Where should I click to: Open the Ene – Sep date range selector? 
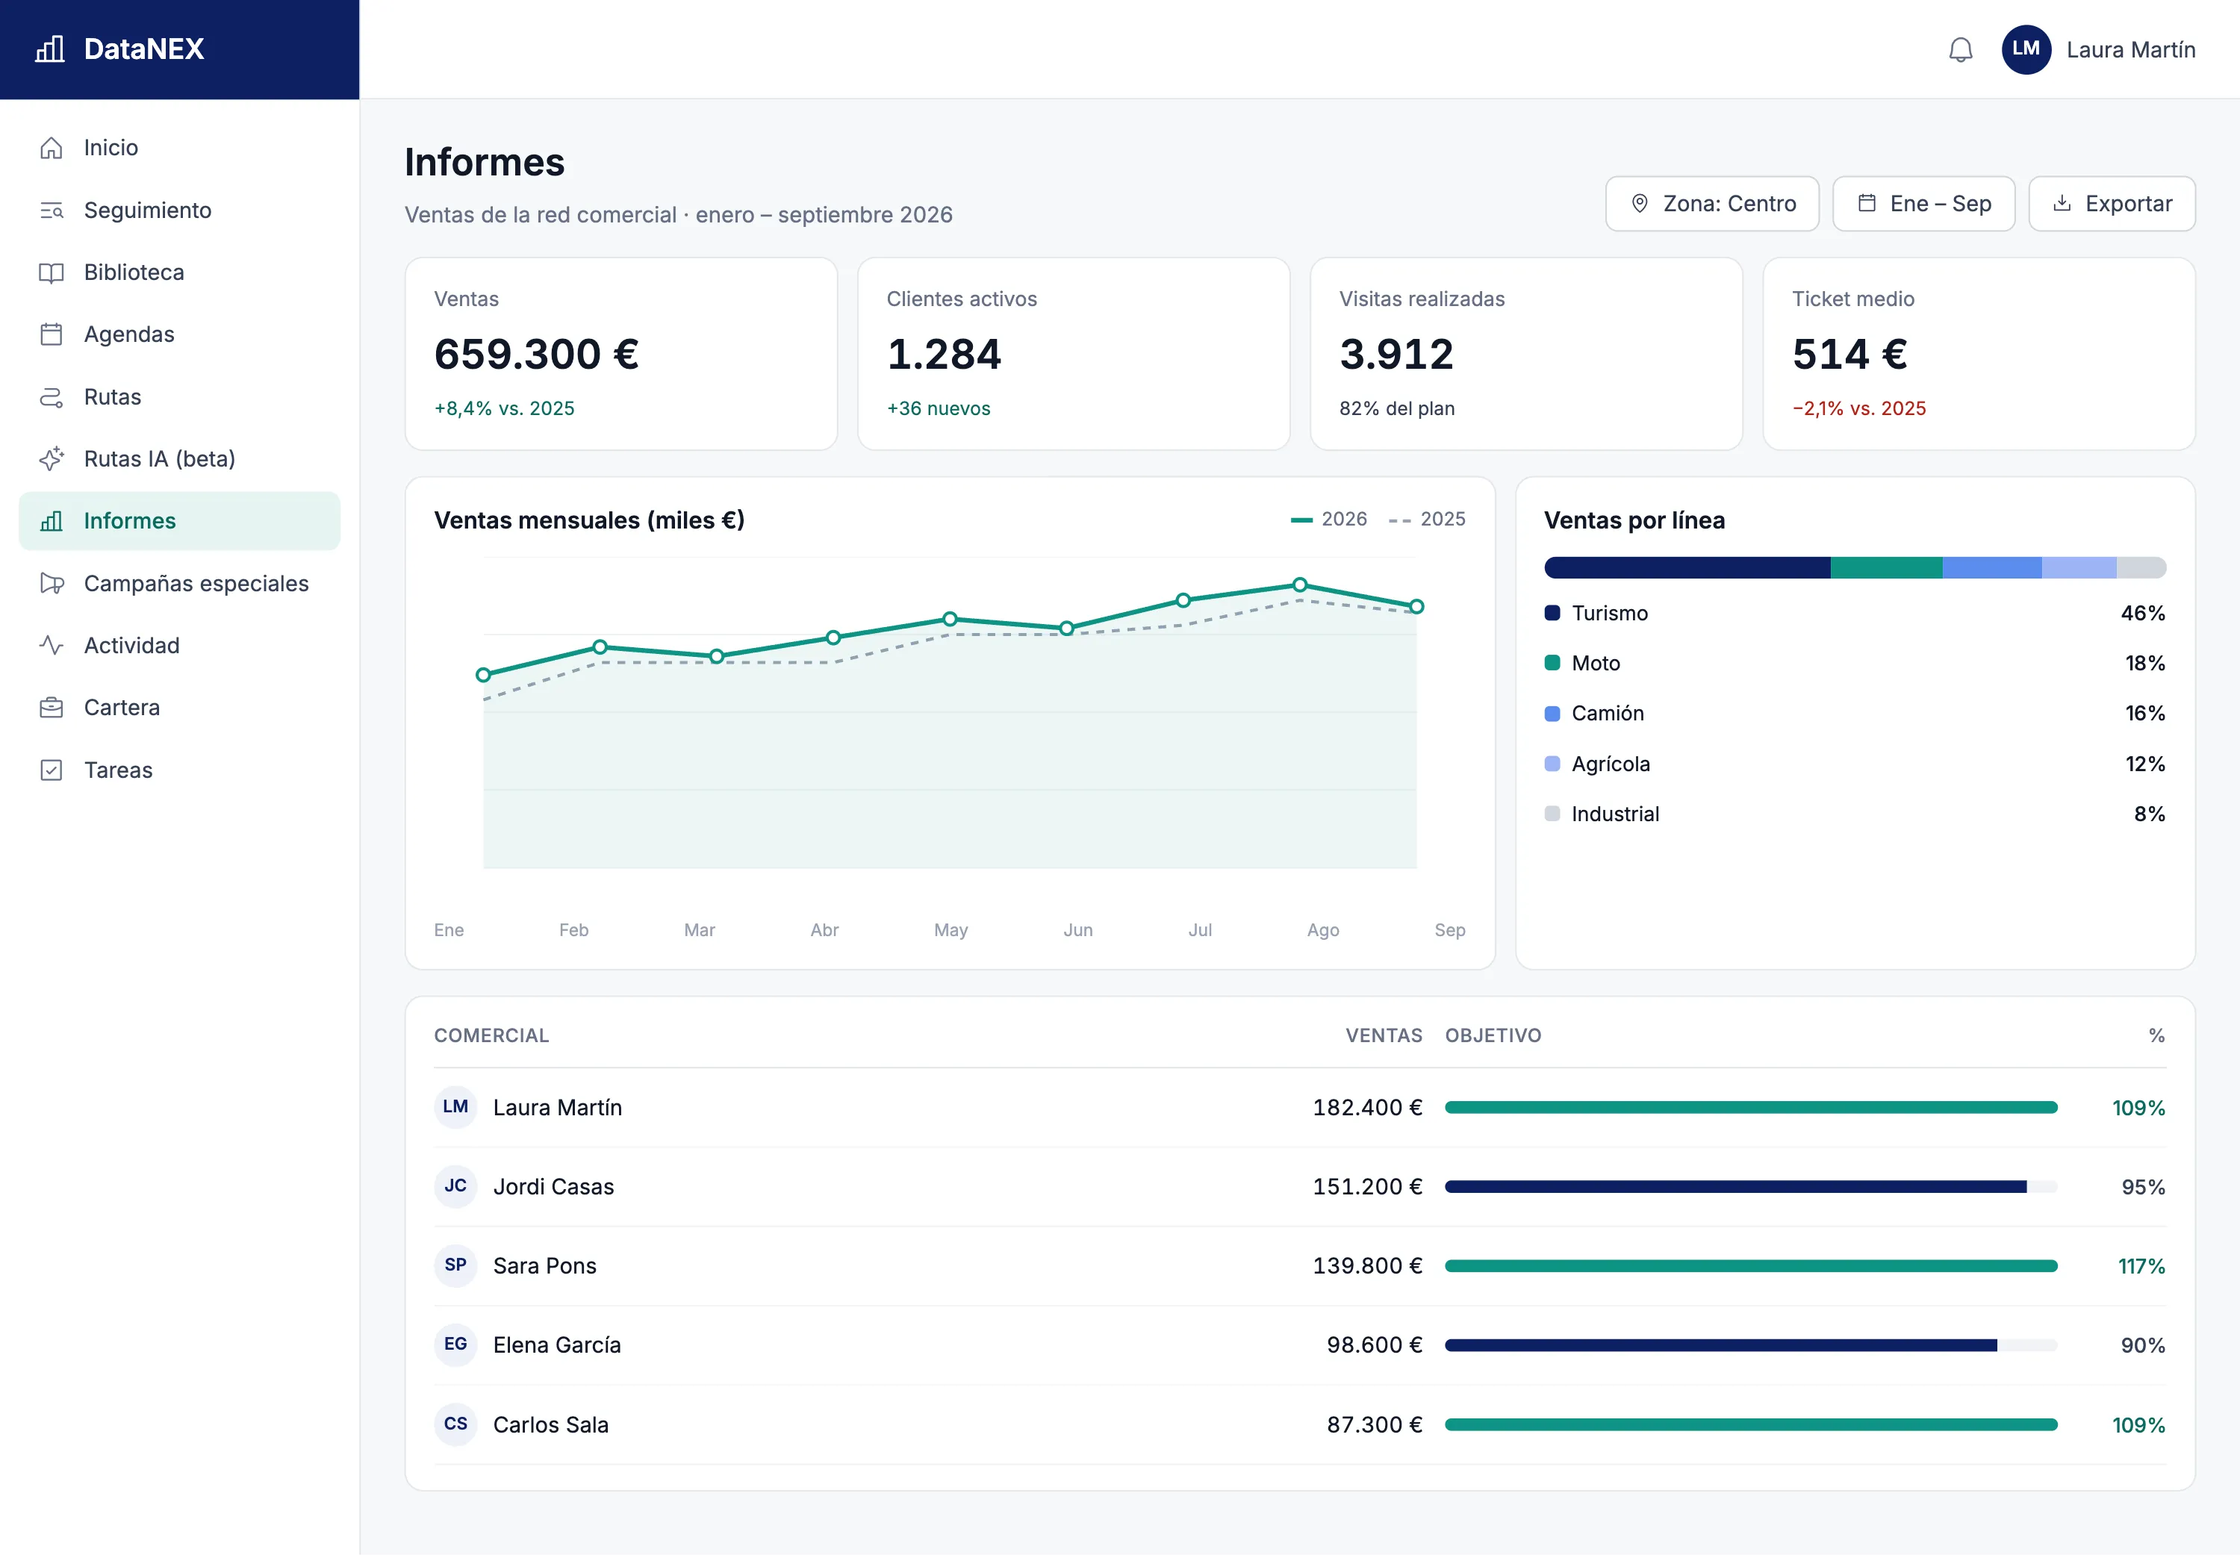[x=1923, y=204]
